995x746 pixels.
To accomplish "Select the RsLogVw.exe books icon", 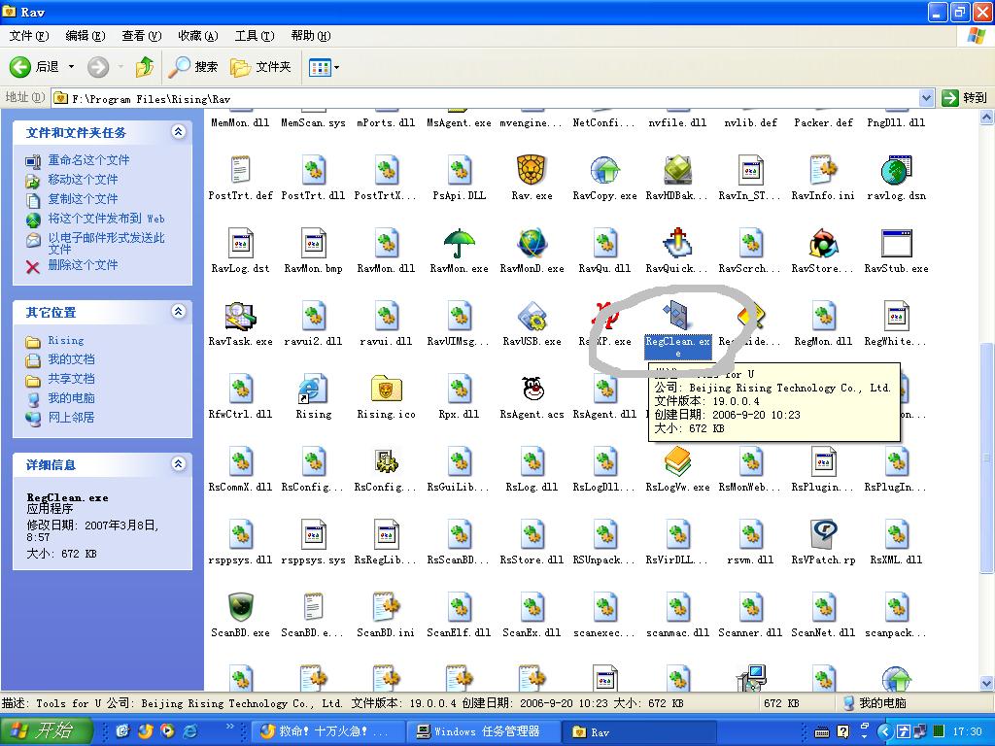I will tap(677, 461).
